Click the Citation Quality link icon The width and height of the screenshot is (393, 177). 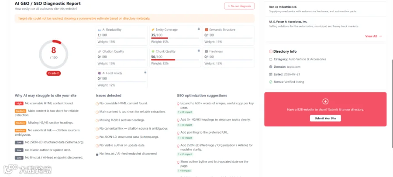tap(100, 51)
